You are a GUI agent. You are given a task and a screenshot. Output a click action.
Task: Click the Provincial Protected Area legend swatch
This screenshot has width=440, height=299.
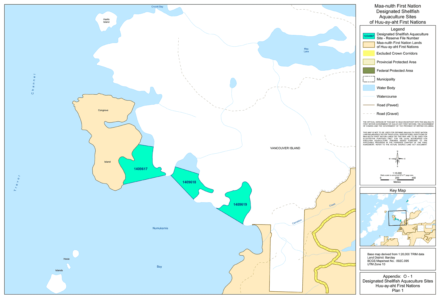pos(369,62)
